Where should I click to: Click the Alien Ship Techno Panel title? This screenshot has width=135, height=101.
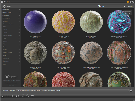tap(63, 68)
